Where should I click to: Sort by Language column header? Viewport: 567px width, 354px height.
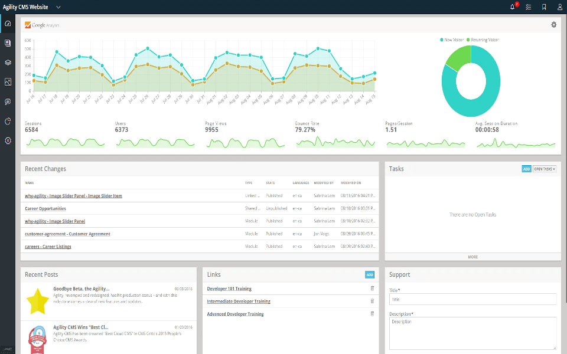click(301, 183)
